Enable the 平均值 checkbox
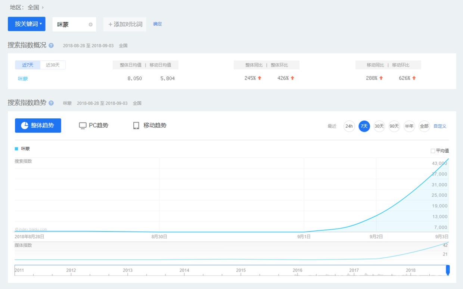This screenshot has height=289, width=463. [433, 151]
